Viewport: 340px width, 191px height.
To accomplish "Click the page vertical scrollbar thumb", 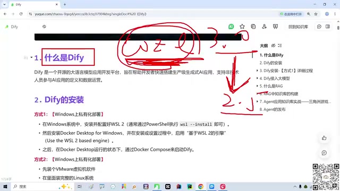I will [x=338, y=28].
